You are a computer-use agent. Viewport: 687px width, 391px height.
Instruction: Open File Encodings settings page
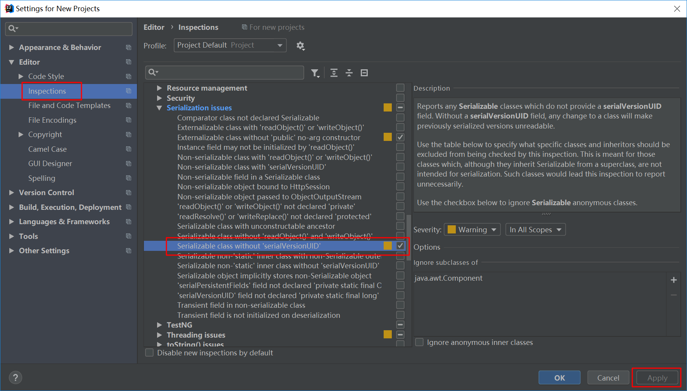[x=52, y=120]
